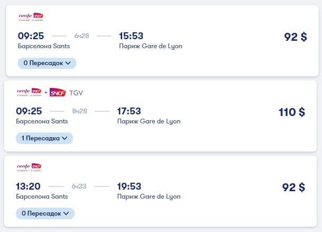Select the 92 $ price of the 09:25 trip
The height and width of the screenshot is (232, 322).
coord(296,37)
